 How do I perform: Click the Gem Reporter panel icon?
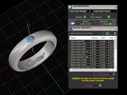70,7
